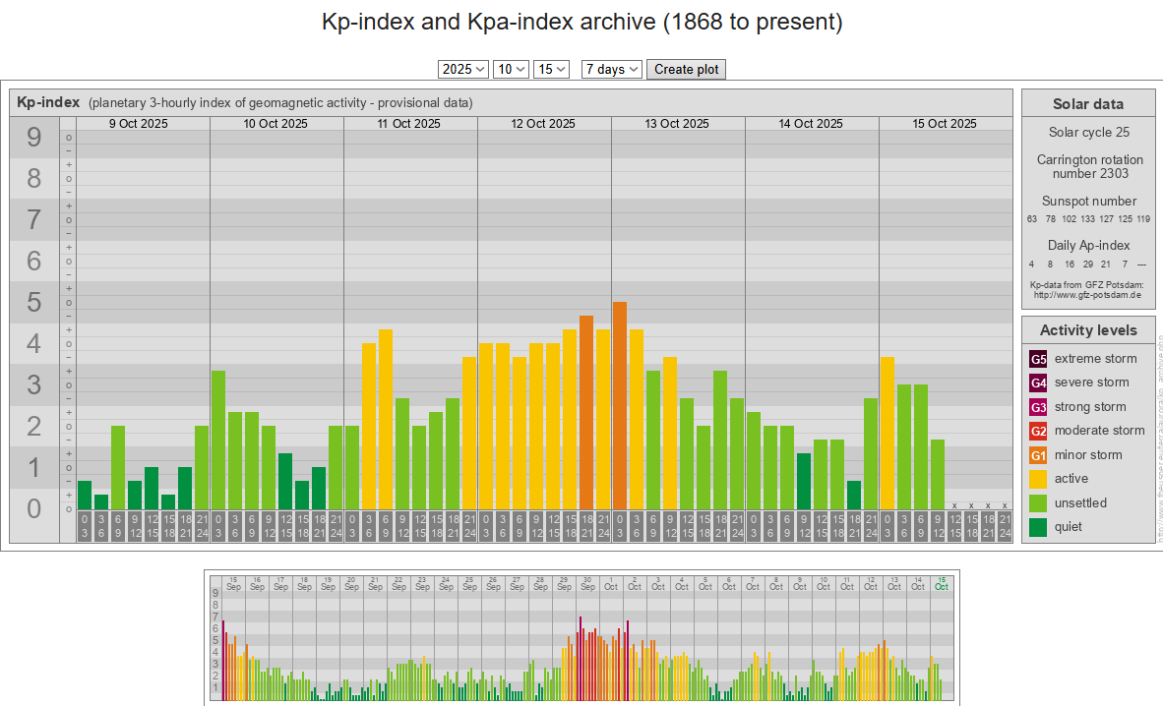Open the 7 days range dropdown

pos(611,69)
